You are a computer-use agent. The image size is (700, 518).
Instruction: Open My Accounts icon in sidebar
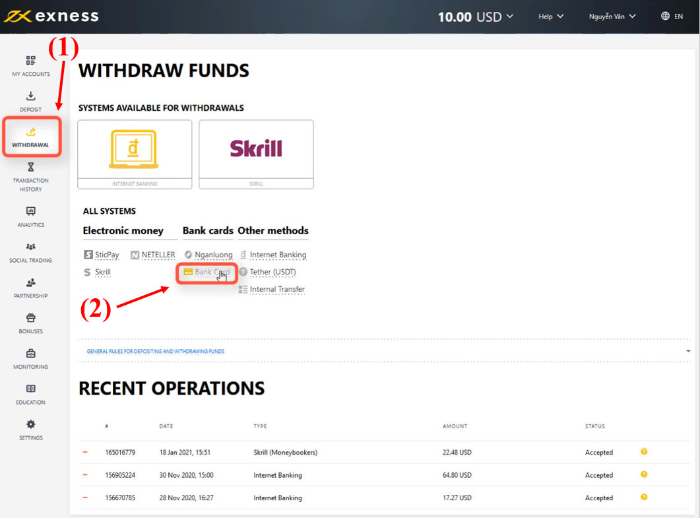click(30, 60)
